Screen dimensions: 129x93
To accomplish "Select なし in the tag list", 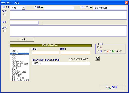I will pos(20,49).
